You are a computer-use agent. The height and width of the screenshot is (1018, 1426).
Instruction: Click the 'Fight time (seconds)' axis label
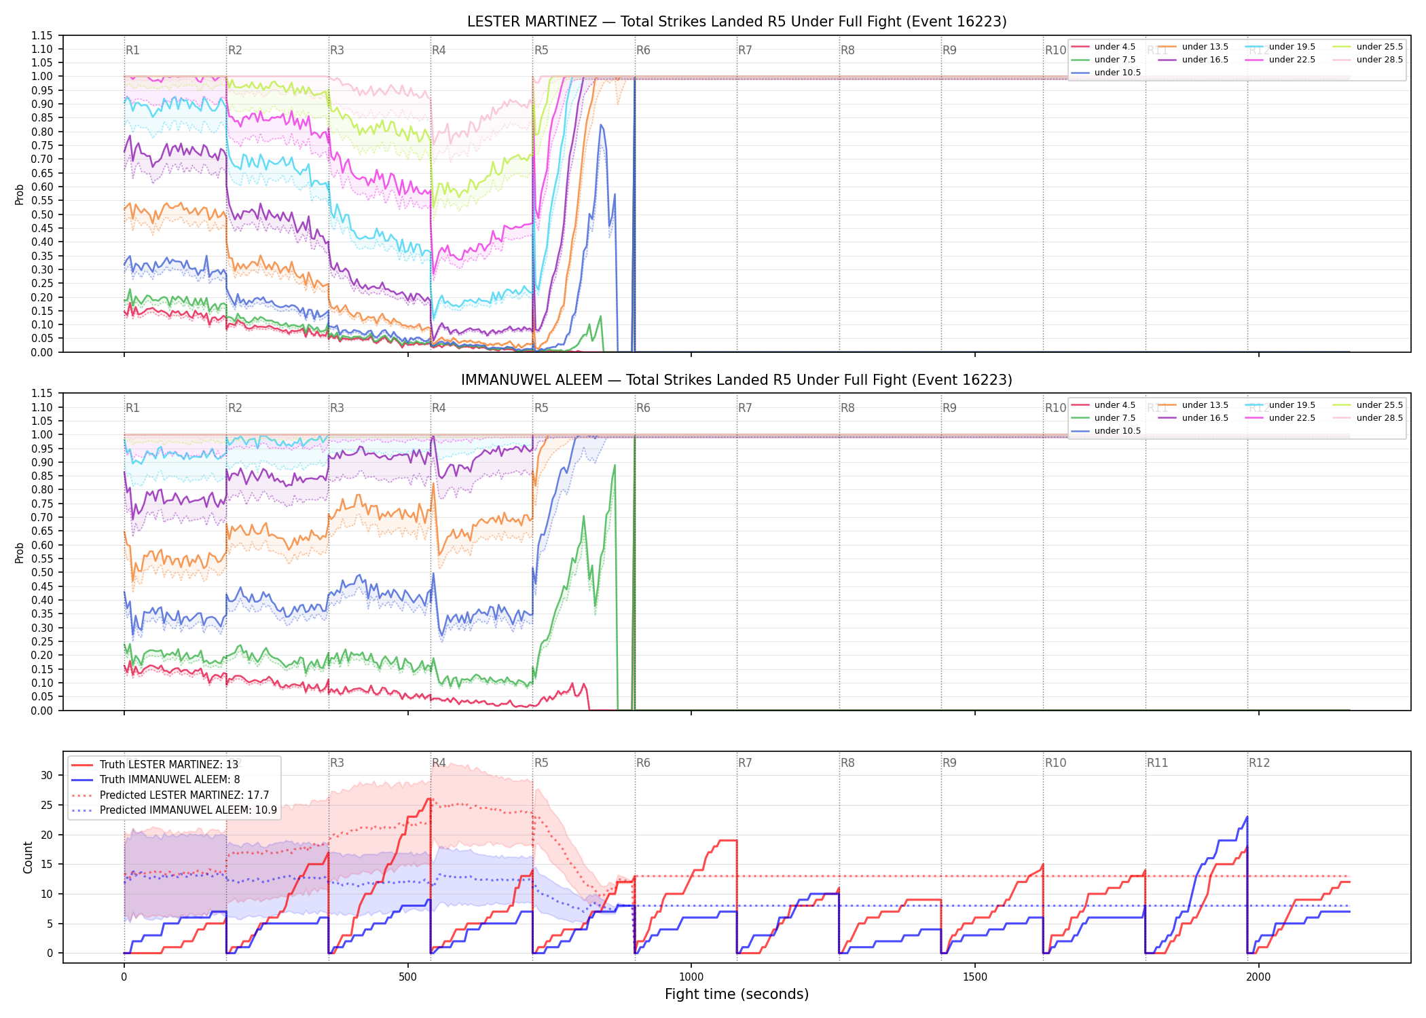click(x=737, y=994)
